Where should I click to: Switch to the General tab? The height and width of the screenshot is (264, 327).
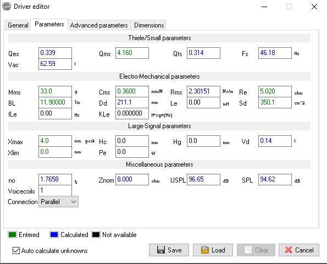(x=18, y=25)
